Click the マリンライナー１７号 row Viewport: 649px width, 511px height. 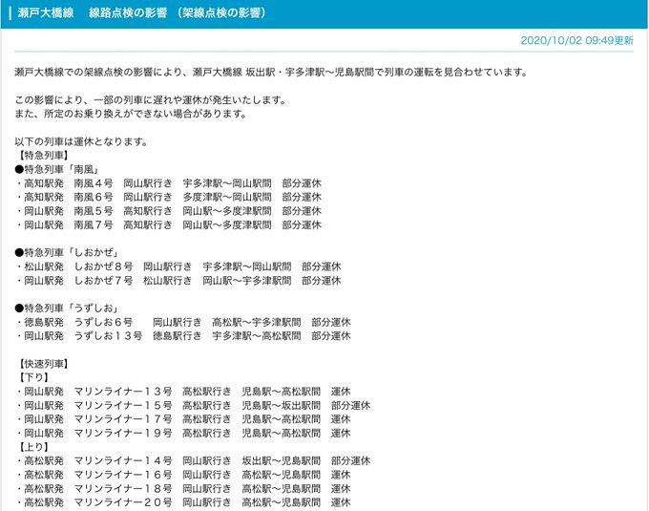[183, 419]
